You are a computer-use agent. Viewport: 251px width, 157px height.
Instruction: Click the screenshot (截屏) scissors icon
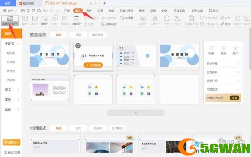pos(45,18)
